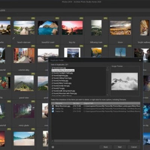Select the beautiful coast thumbnail
This screenshot has height=150, width=150.
click(48, 28)
